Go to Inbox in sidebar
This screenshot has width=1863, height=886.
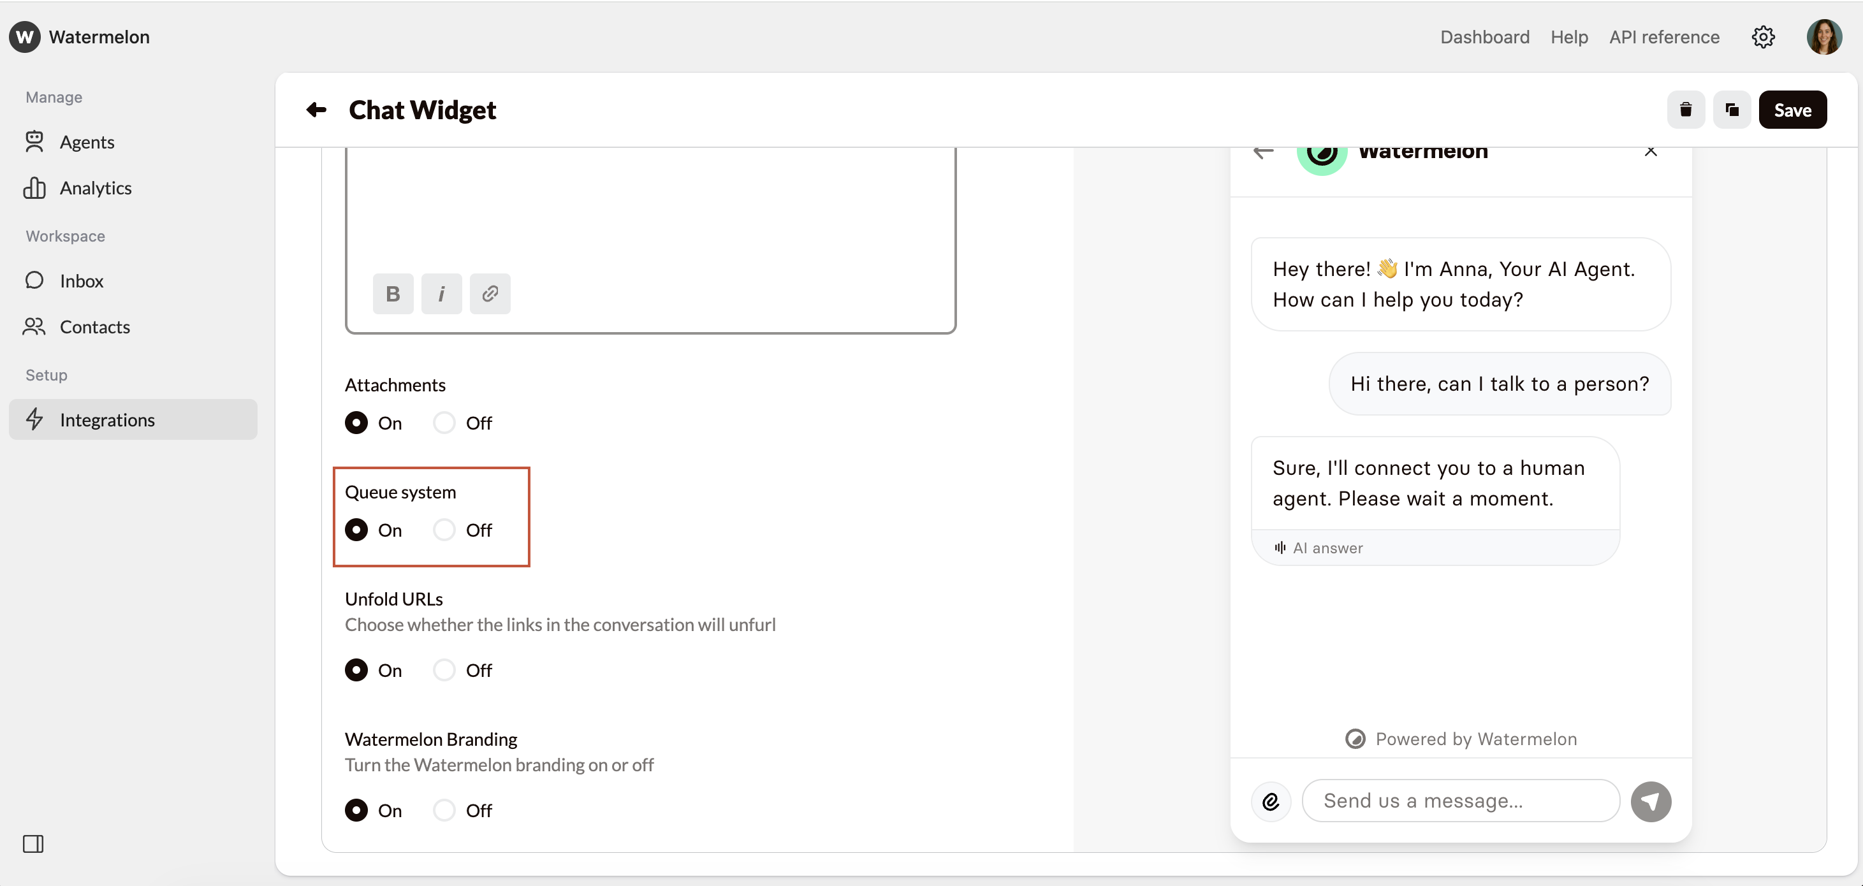(x=81, y=280)
